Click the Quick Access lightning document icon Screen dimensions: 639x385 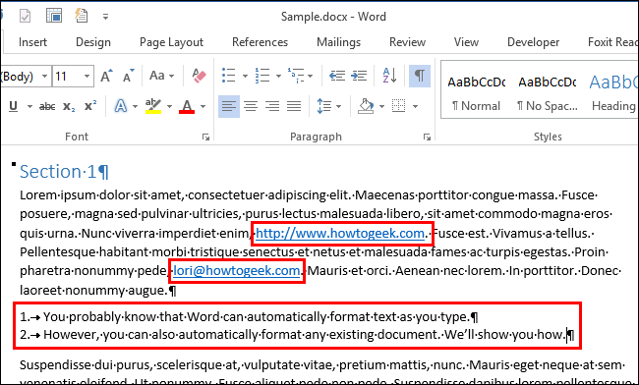point(81,16)
